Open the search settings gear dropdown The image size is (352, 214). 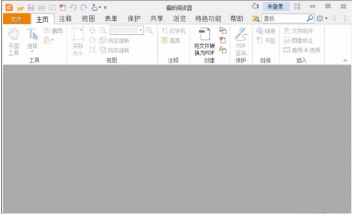[322, 19]
